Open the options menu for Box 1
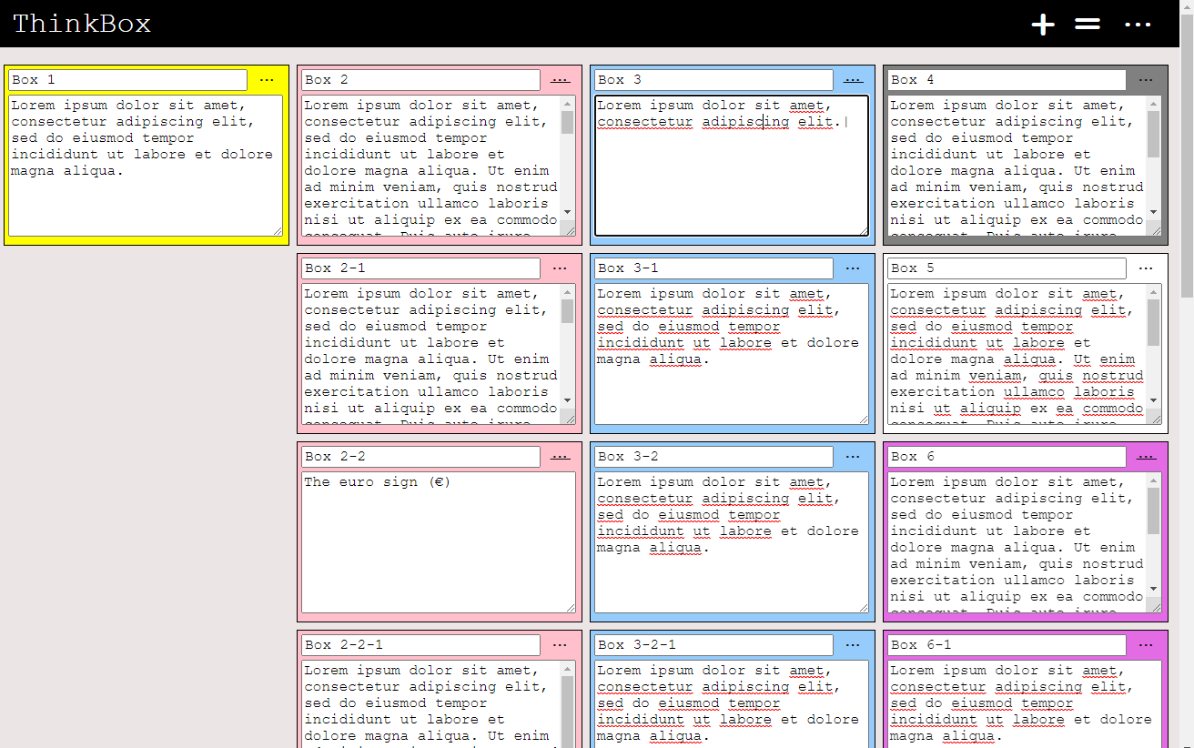The width and height of the screenshot is (1194, 748). click(267, 80)
